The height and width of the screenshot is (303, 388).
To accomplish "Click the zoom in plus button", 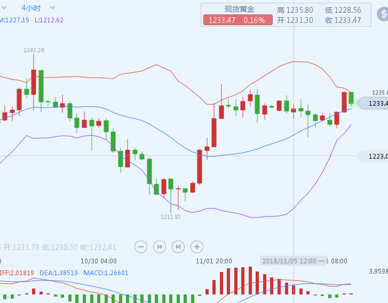I will [x=197, y=246].
